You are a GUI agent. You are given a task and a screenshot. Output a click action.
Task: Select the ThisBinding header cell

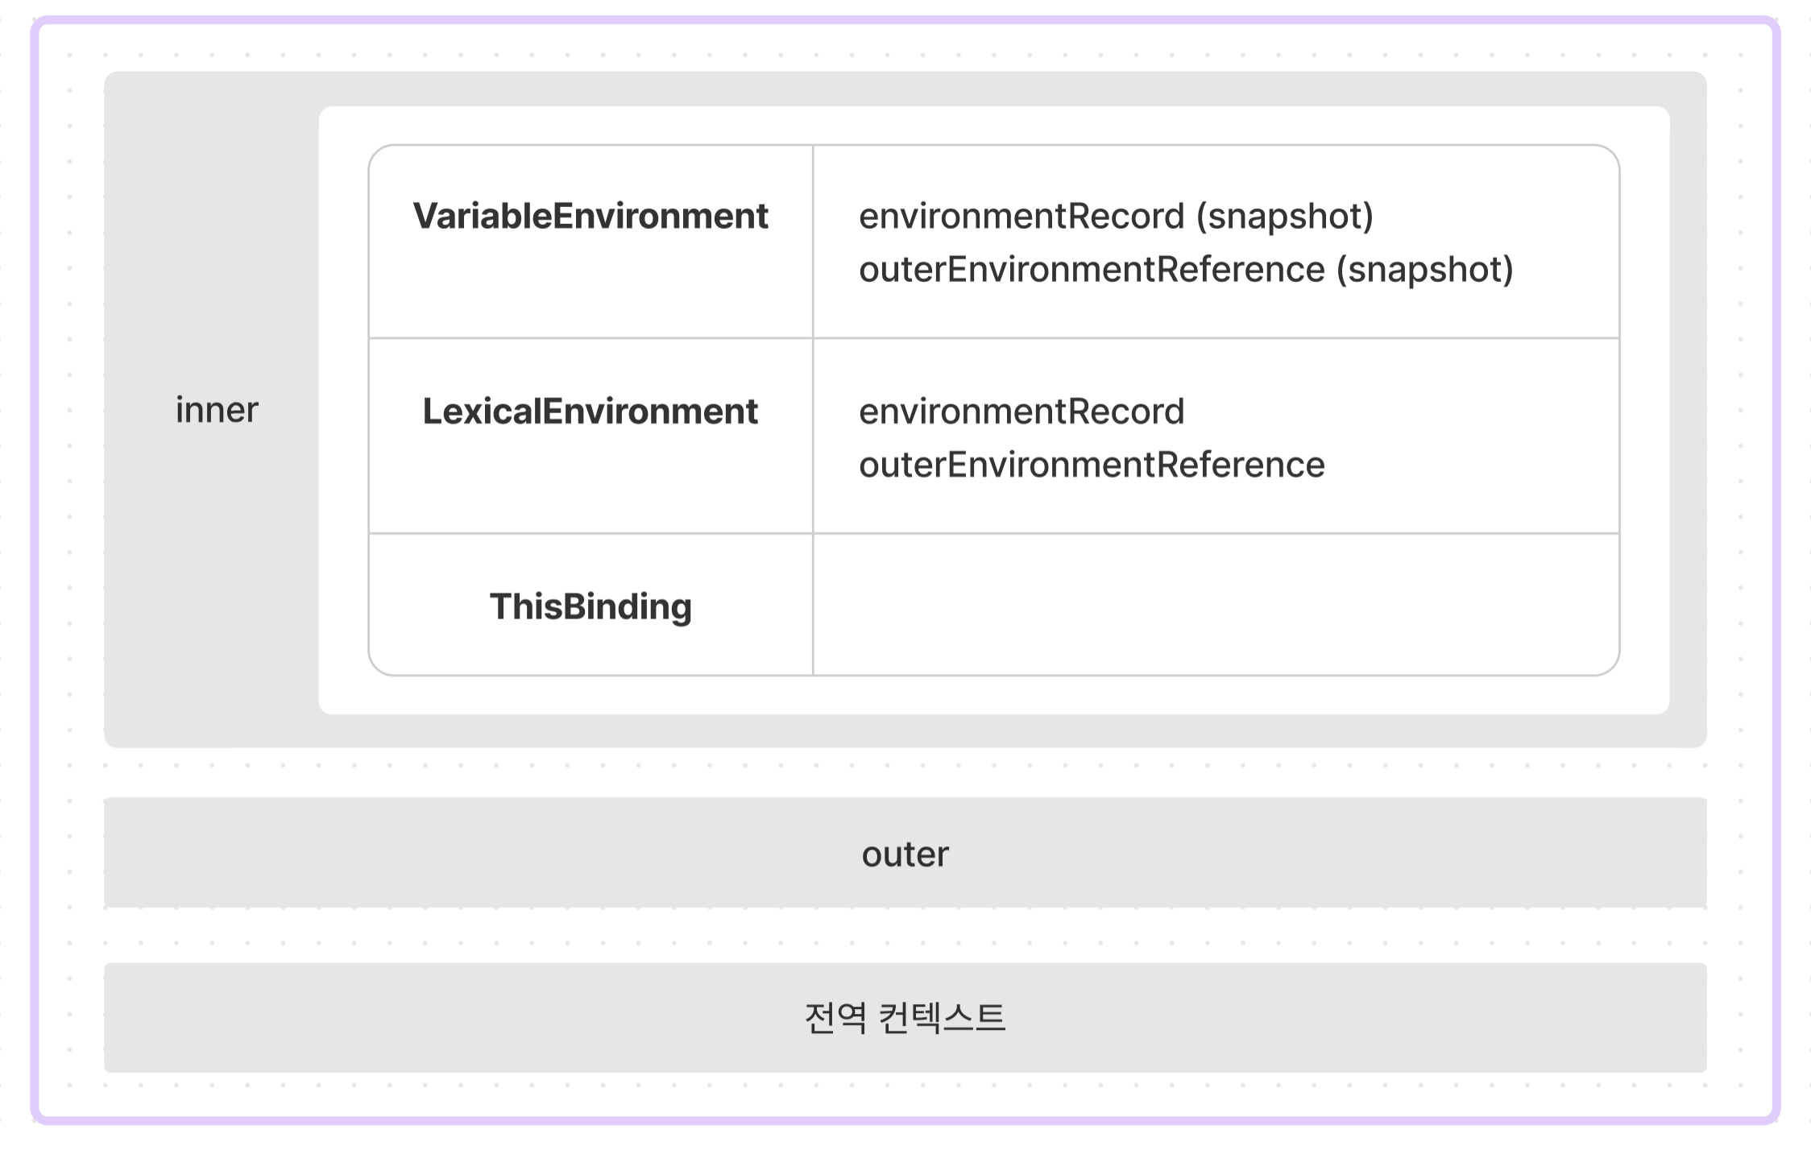[591, 605]
